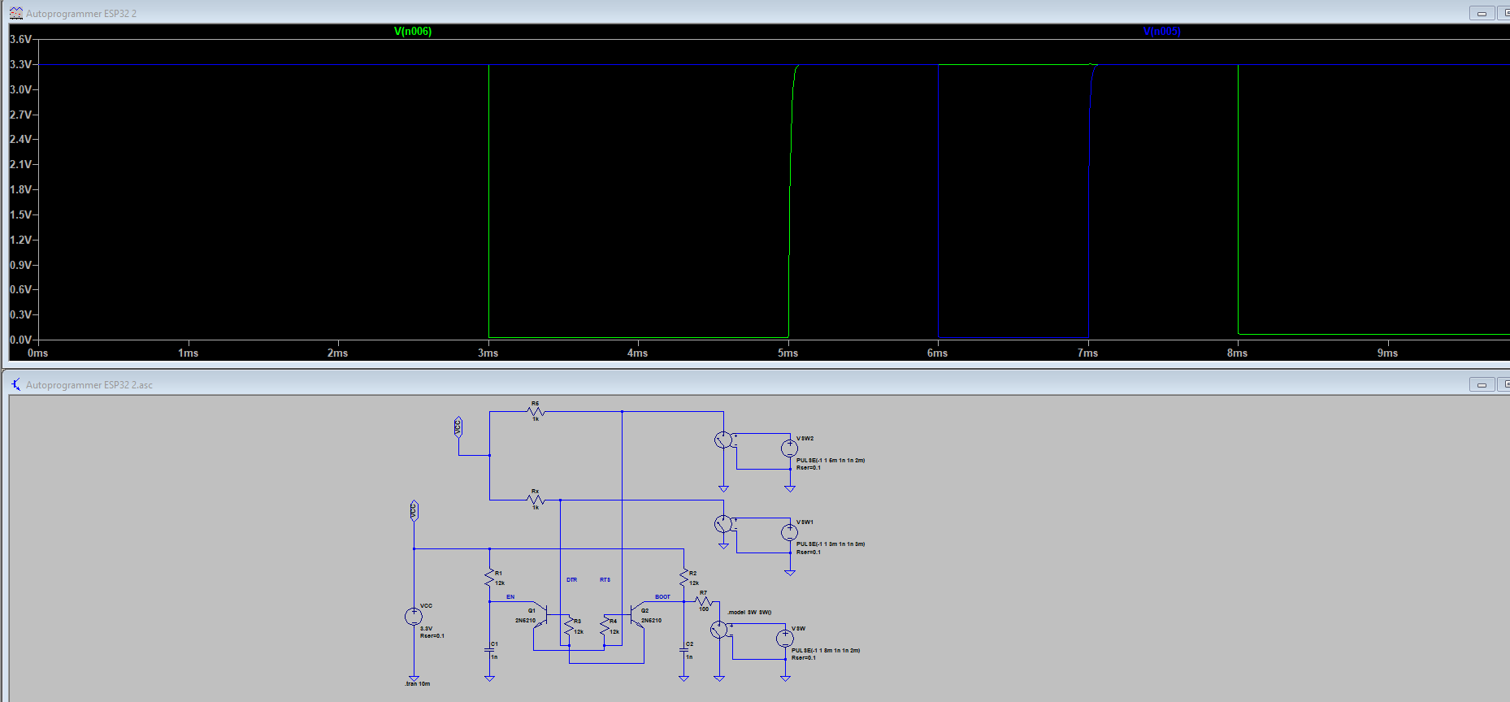Image resolution: width=1510 pixels, height=702 pixels.
Task: Click the V(n006) green trace label
Action: coord(413,32)
